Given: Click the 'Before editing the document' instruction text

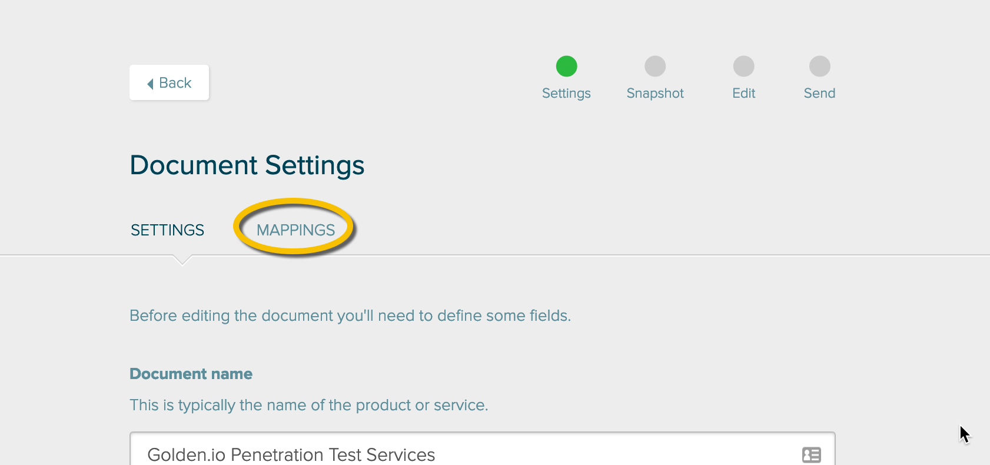Looking at the screenshot, I should [350, 316].
